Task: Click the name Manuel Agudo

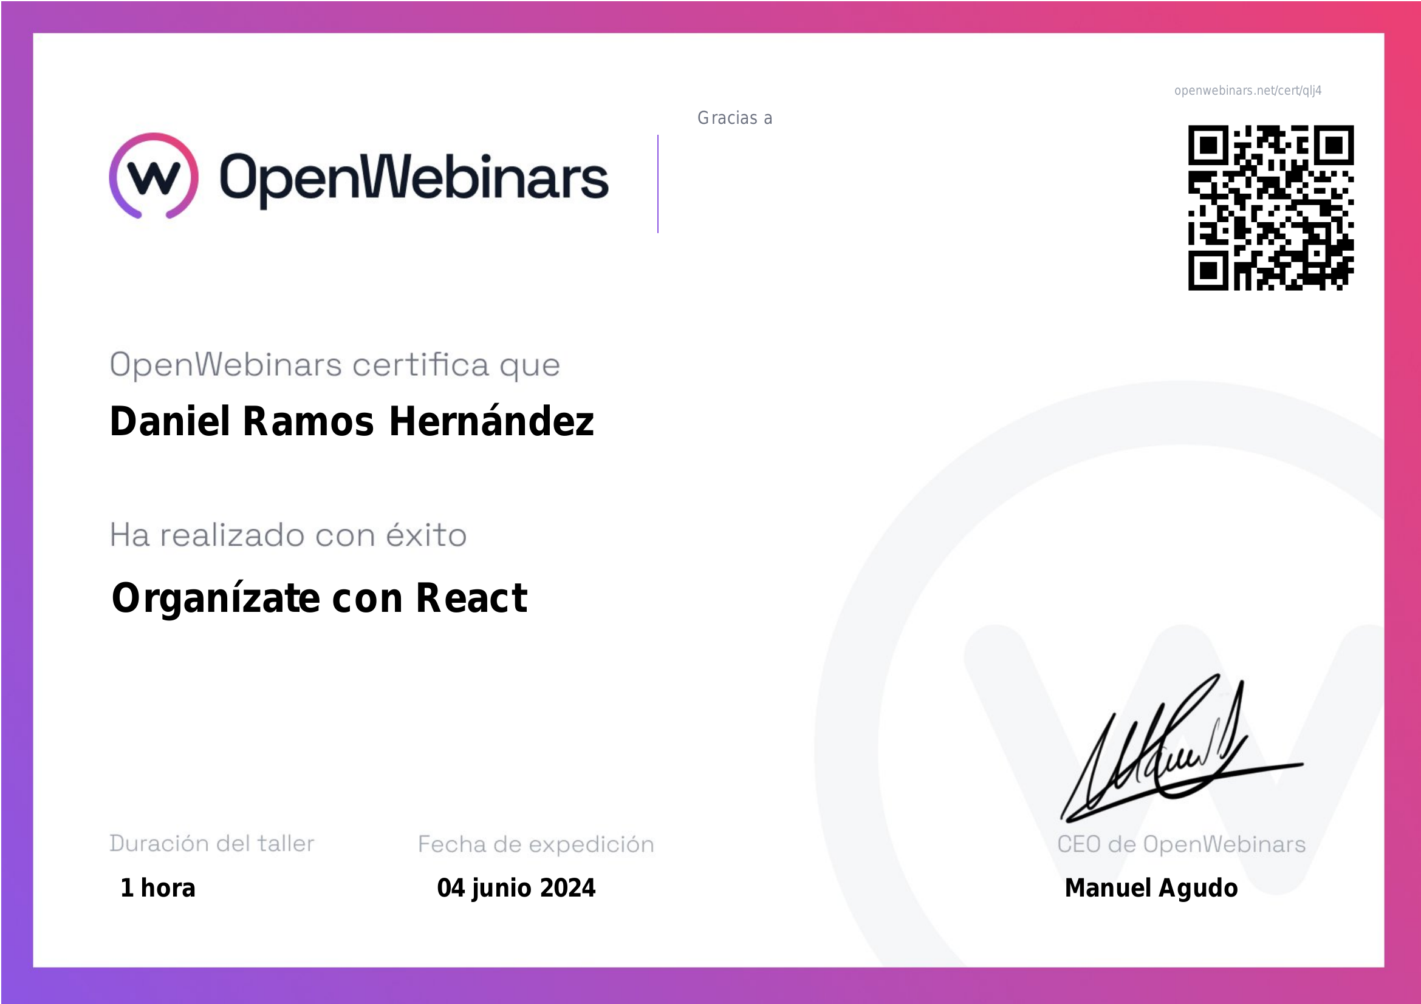Action: [x=1151, y=888]
